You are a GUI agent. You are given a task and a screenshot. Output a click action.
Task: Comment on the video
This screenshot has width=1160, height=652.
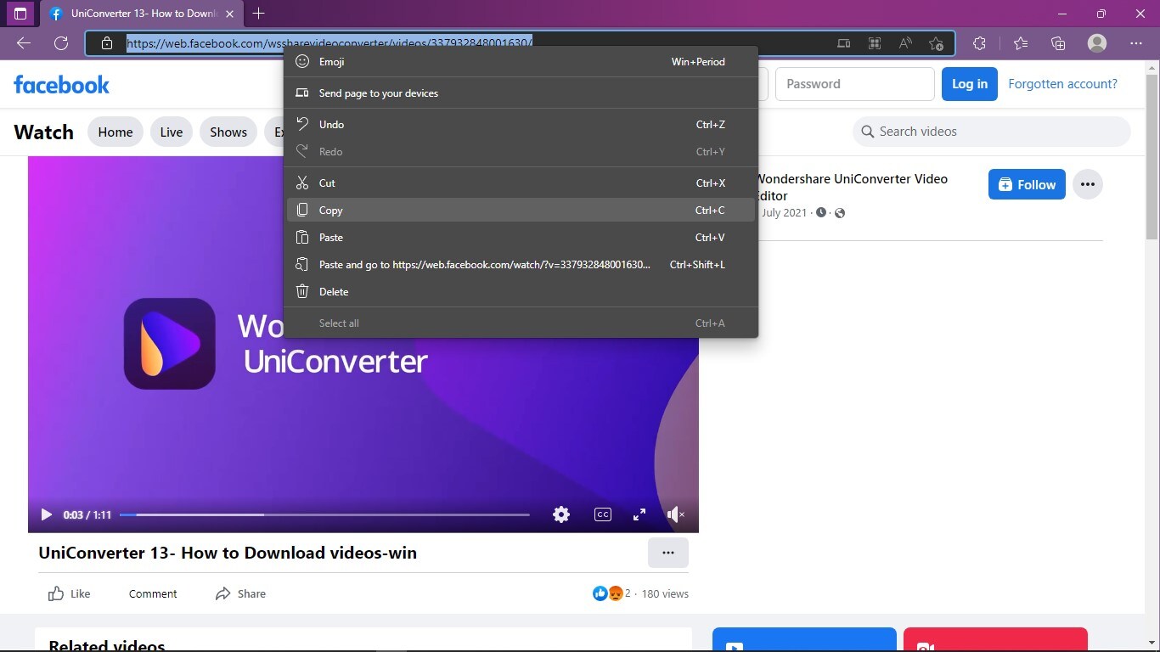coord(153,593)
